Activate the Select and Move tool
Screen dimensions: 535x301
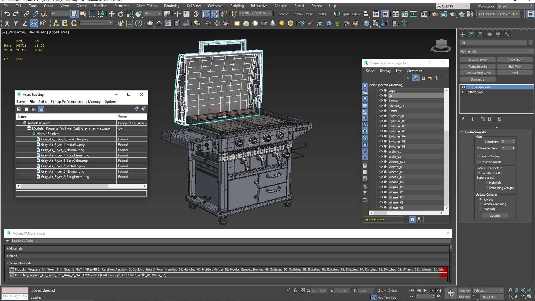111,14
